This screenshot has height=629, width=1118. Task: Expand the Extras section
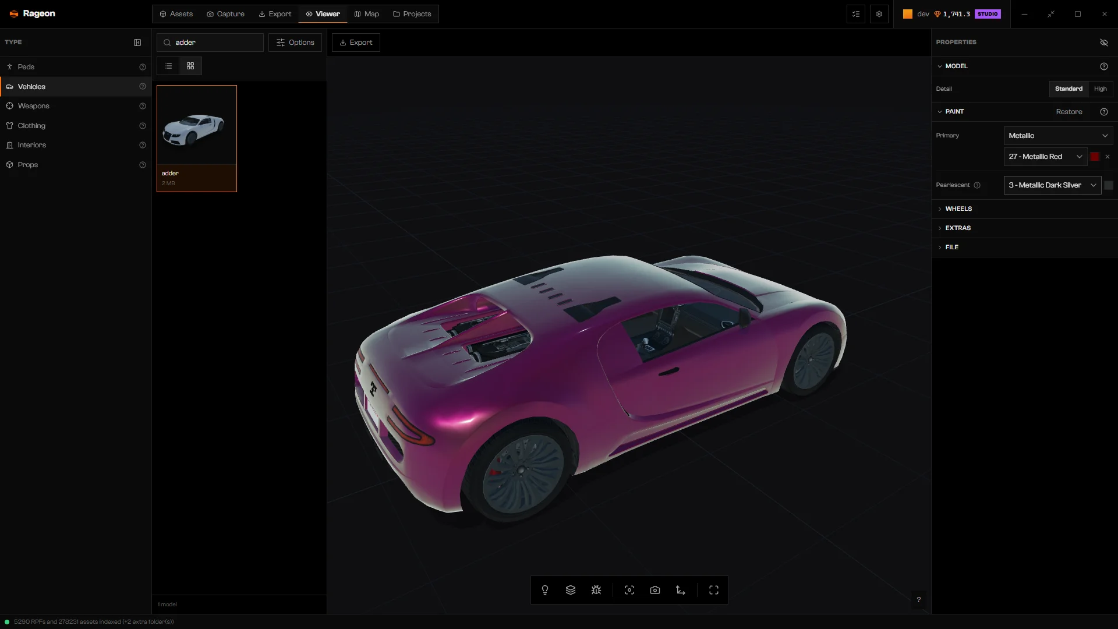(x=1024, y=228)
